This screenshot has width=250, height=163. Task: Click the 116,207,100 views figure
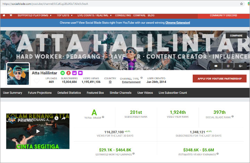pos(114,132)
